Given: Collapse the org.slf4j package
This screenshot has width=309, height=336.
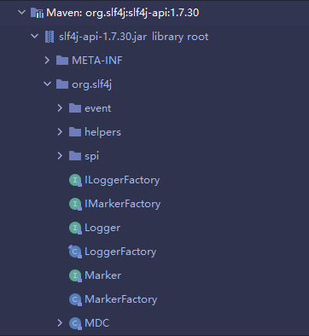Looking at the screenshot, I should click(x=47, y=84).
